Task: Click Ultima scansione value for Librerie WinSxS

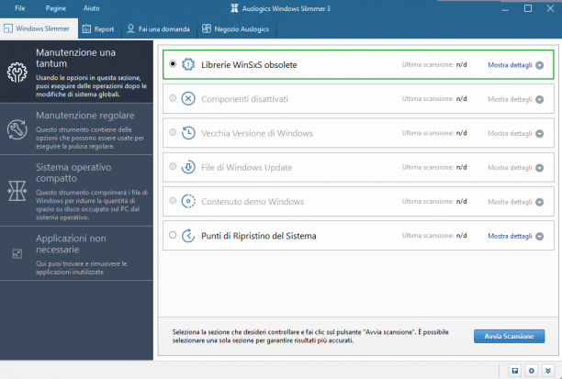Action: [461, 64]
